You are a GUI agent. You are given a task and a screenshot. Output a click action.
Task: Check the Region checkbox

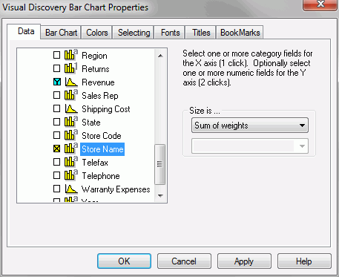57,55
